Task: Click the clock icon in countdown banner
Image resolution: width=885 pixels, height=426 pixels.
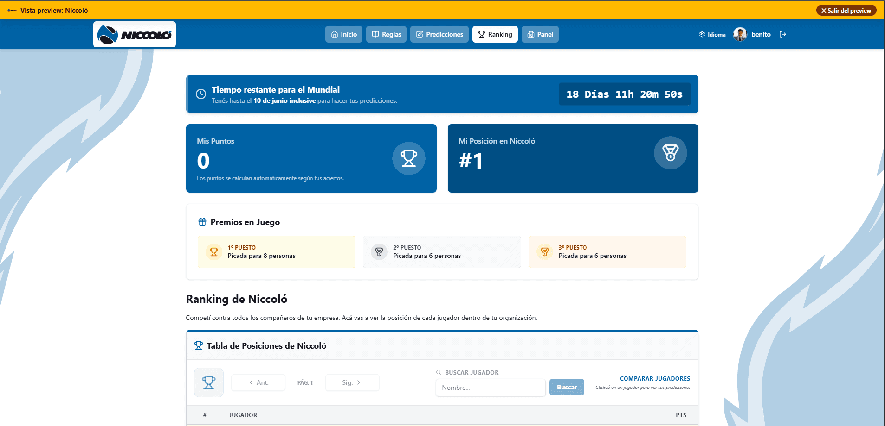Action: (x=201, y=94)
